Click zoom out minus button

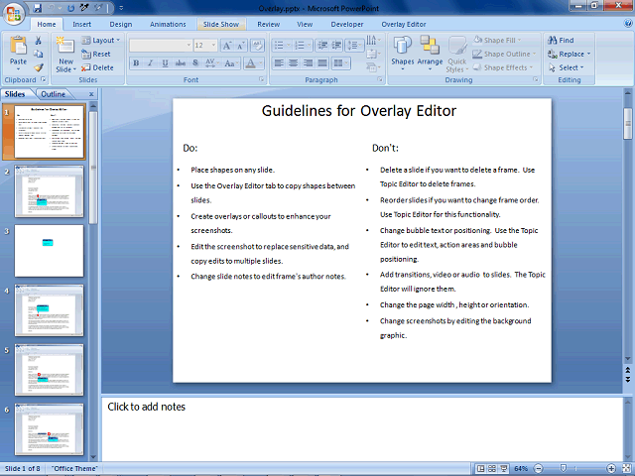click(x=538, y=469)
